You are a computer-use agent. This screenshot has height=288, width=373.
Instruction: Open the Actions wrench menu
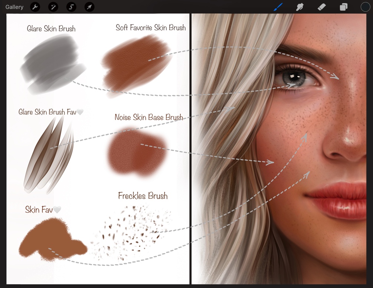coord(35,7)
